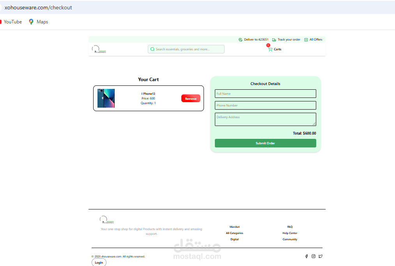Open the Instagram icon in footer
The height and width of the screenshot is (266, 395).
coord(314,256)
